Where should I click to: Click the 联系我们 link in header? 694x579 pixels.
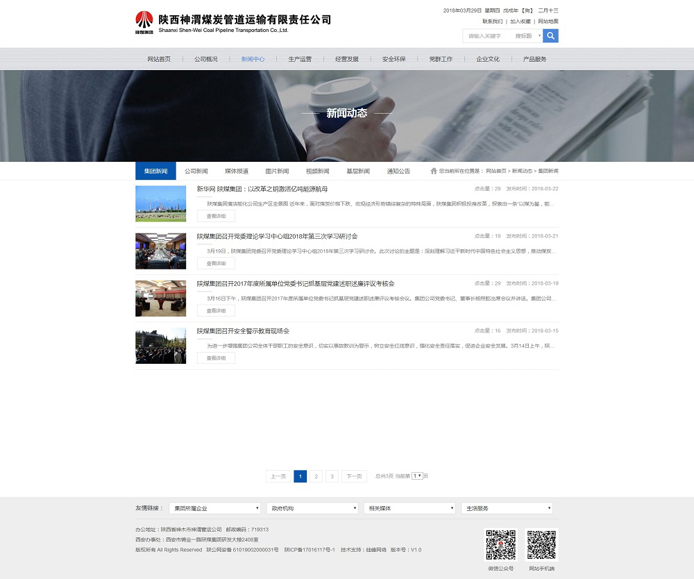tap(493, 22)
